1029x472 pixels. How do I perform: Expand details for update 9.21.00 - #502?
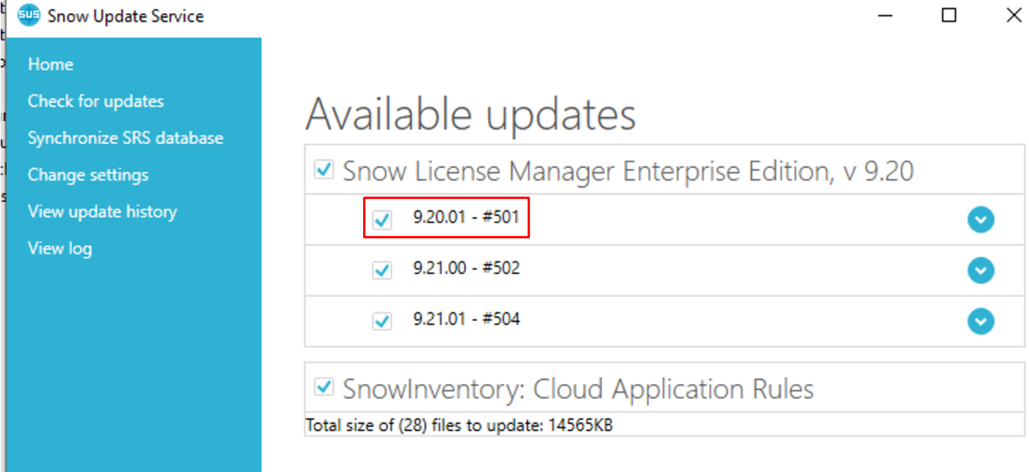(980, 271)
